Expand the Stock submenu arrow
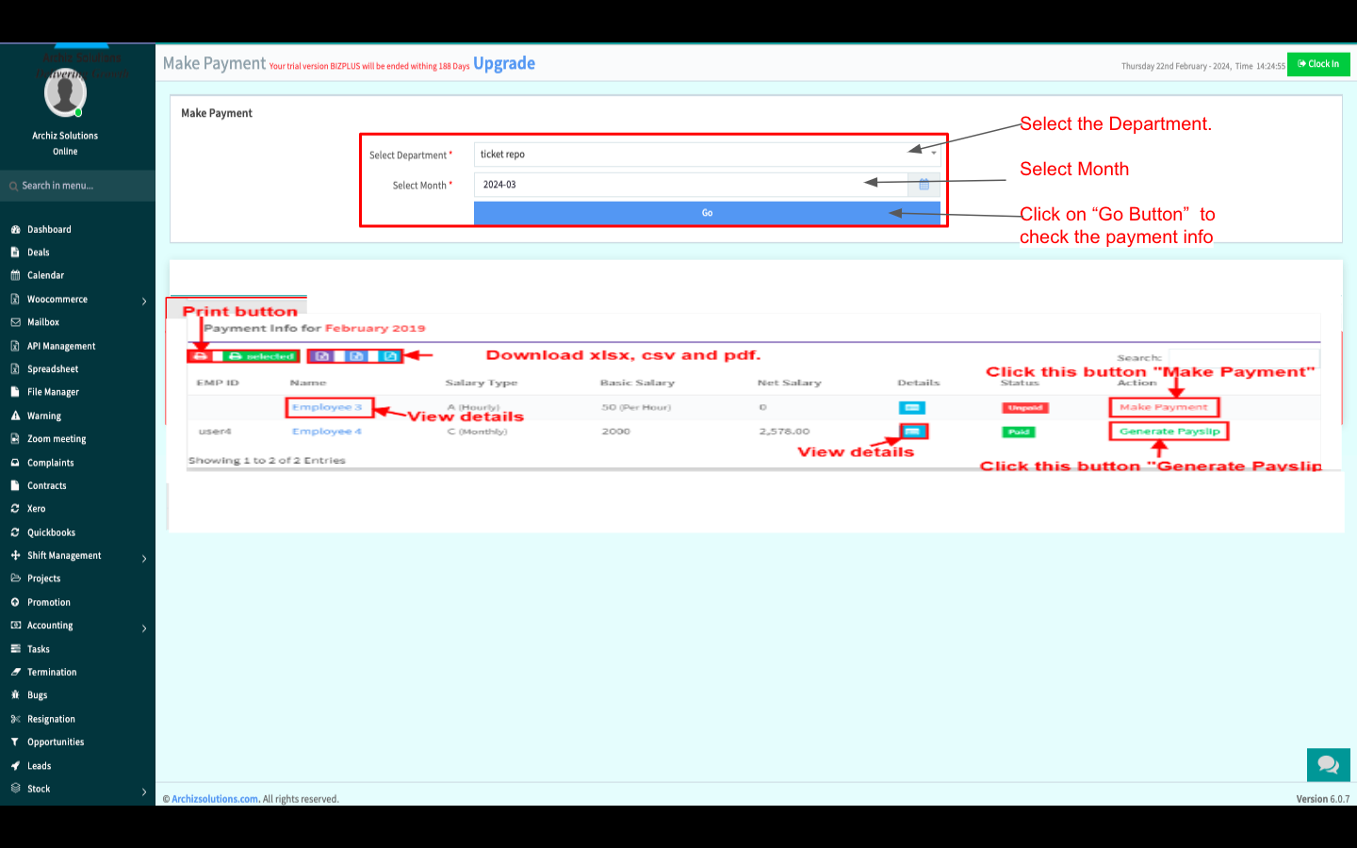 [x=144, y=791]
